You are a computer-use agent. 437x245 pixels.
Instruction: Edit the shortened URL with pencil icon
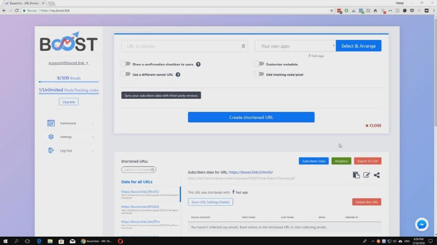367,175
